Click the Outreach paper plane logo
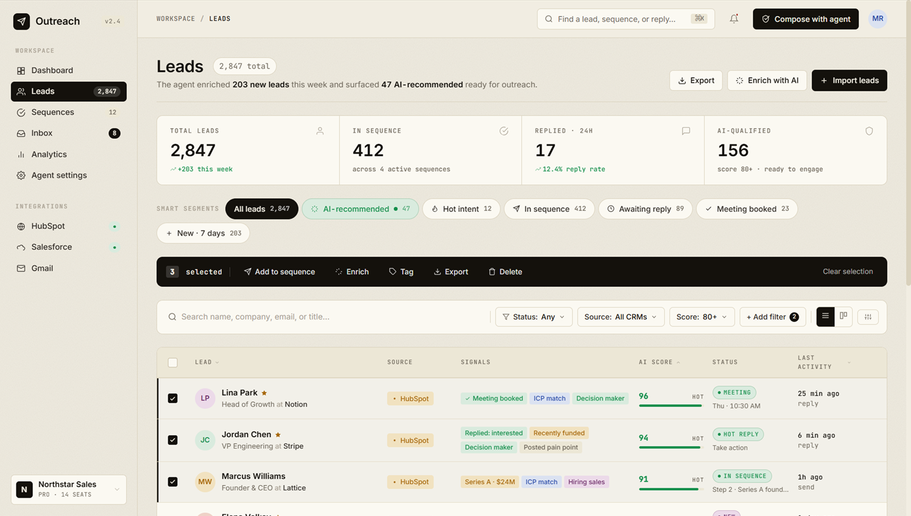 point(21,21)
